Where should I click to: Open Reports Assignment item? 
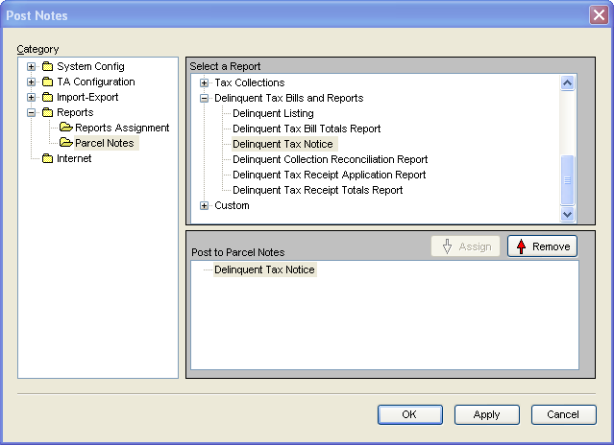(x=122, y=128)
